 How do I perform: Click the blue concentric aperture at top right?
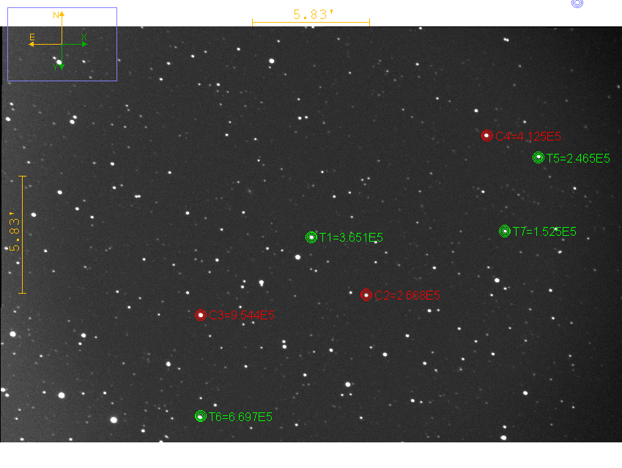click(x=577, y=3)
